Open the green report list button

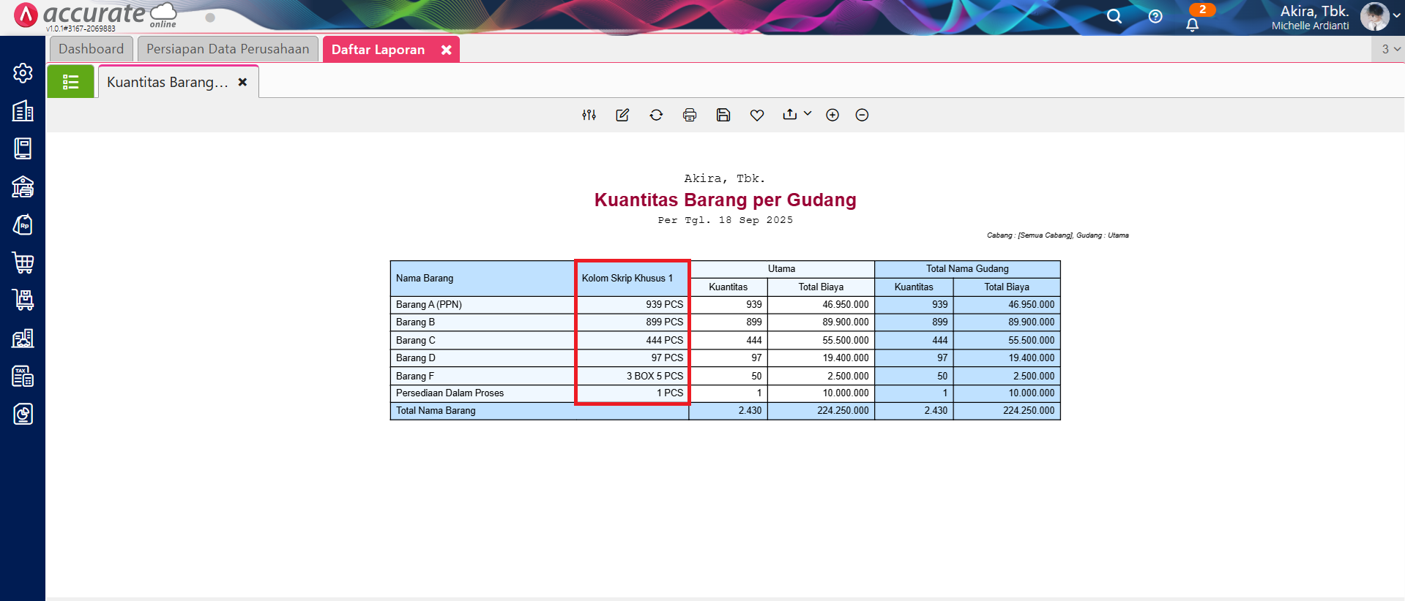point(70,82)
